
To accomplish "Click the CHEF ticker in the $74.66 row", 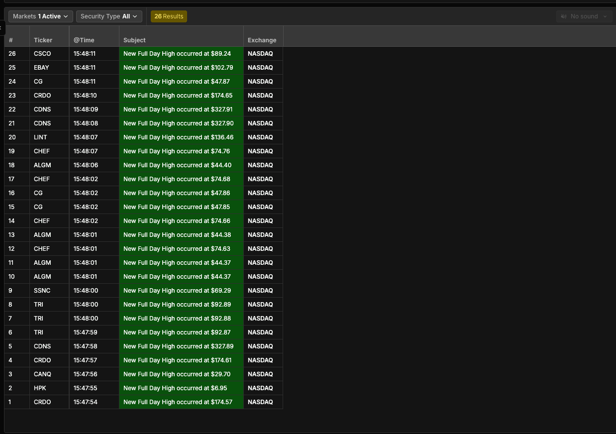I will (49, 221).
